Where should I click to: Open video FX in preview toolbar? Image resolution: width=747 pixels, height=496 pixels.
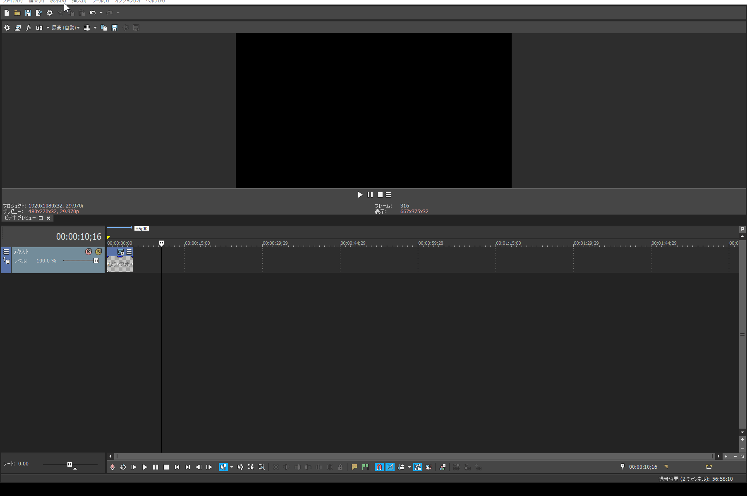point(29,28)
